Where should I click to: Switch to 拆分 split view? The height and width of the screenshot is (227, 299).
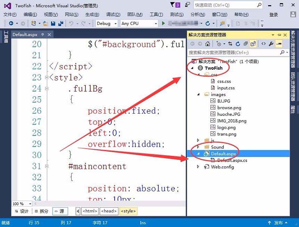41,211
